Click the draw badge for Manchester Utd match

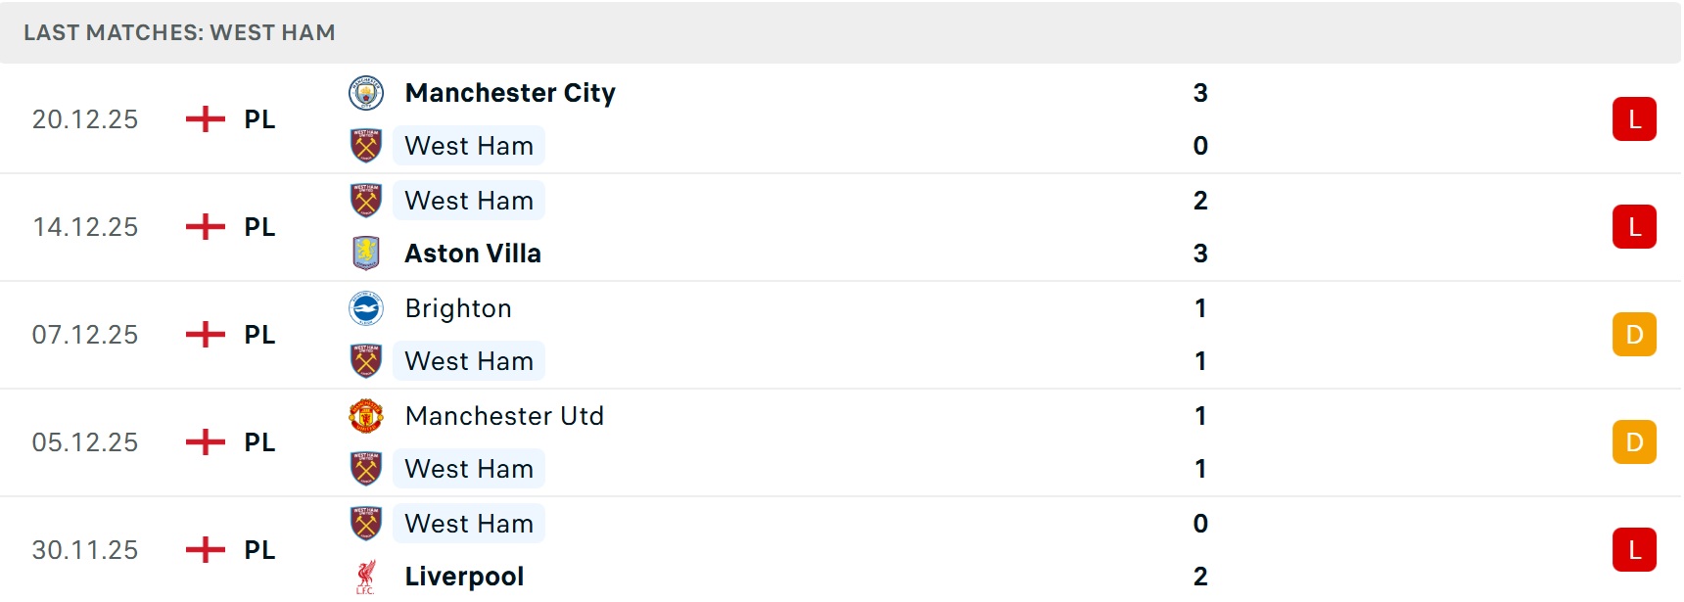(x=1634, y=442)
